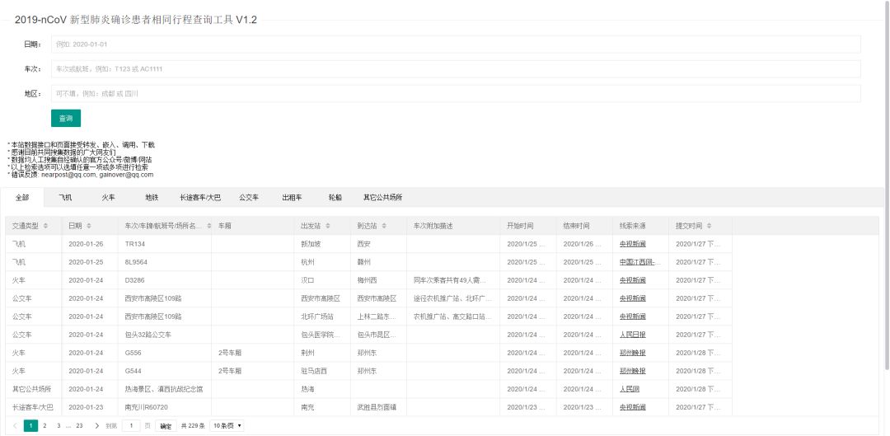Sort by 到达站 column sort icon
This screenshot has height=436, width=890.
(384, 226)
